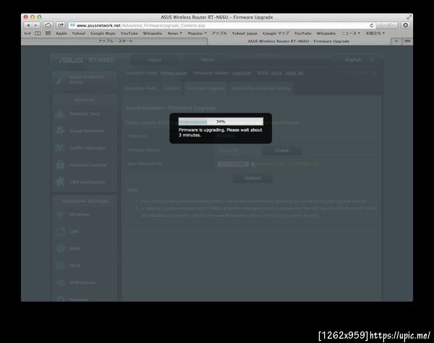The height and width of the screenshot is (343, 434).
Task: Click the Safari address bar URL
Action: pyautogui.click(x=140, y=25)
